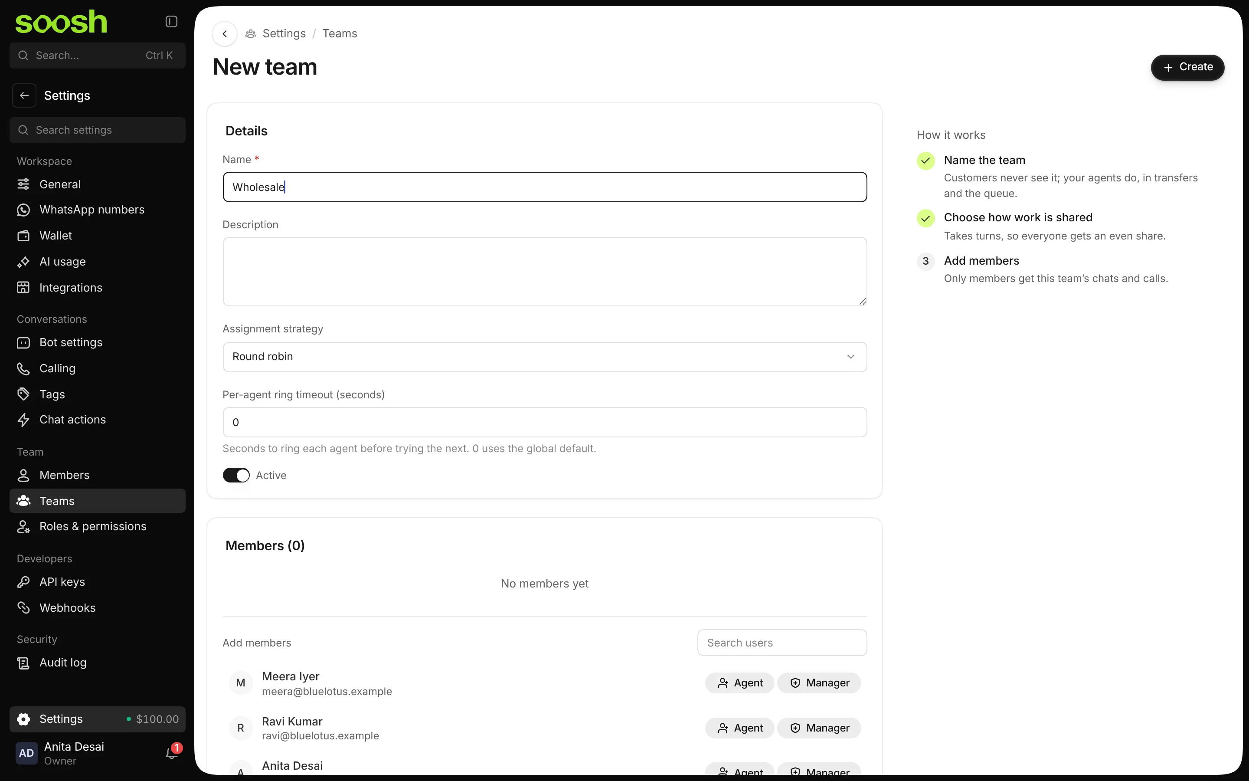Open Members in the sidebar
Image resolution: width=1249 pixels, height=781 pixels.
click(x=98, y=475)
